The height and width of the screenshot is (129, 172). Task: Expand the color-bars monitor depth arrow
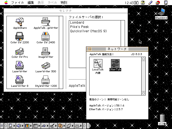coord(31,126)
